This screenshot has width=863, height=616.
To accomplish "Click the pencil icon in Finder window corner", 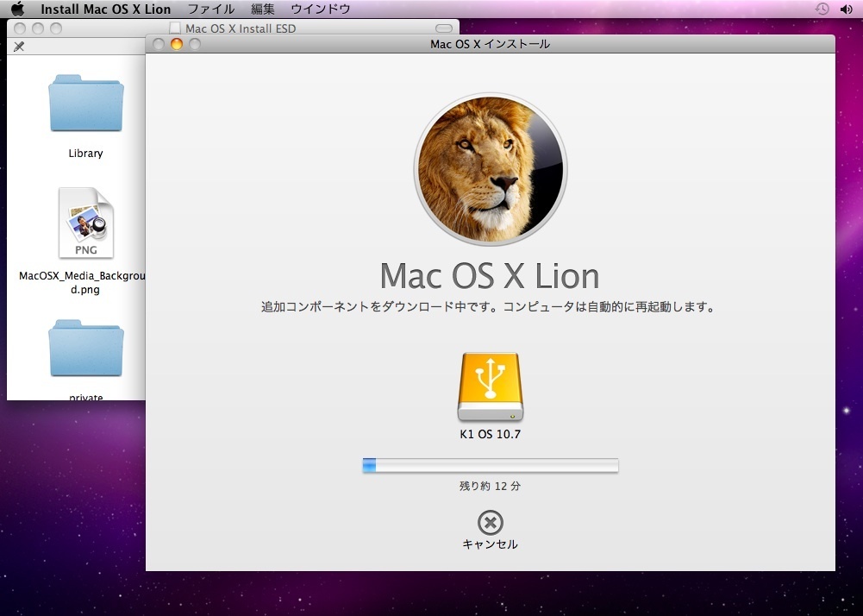I will (x=19, y=47).
